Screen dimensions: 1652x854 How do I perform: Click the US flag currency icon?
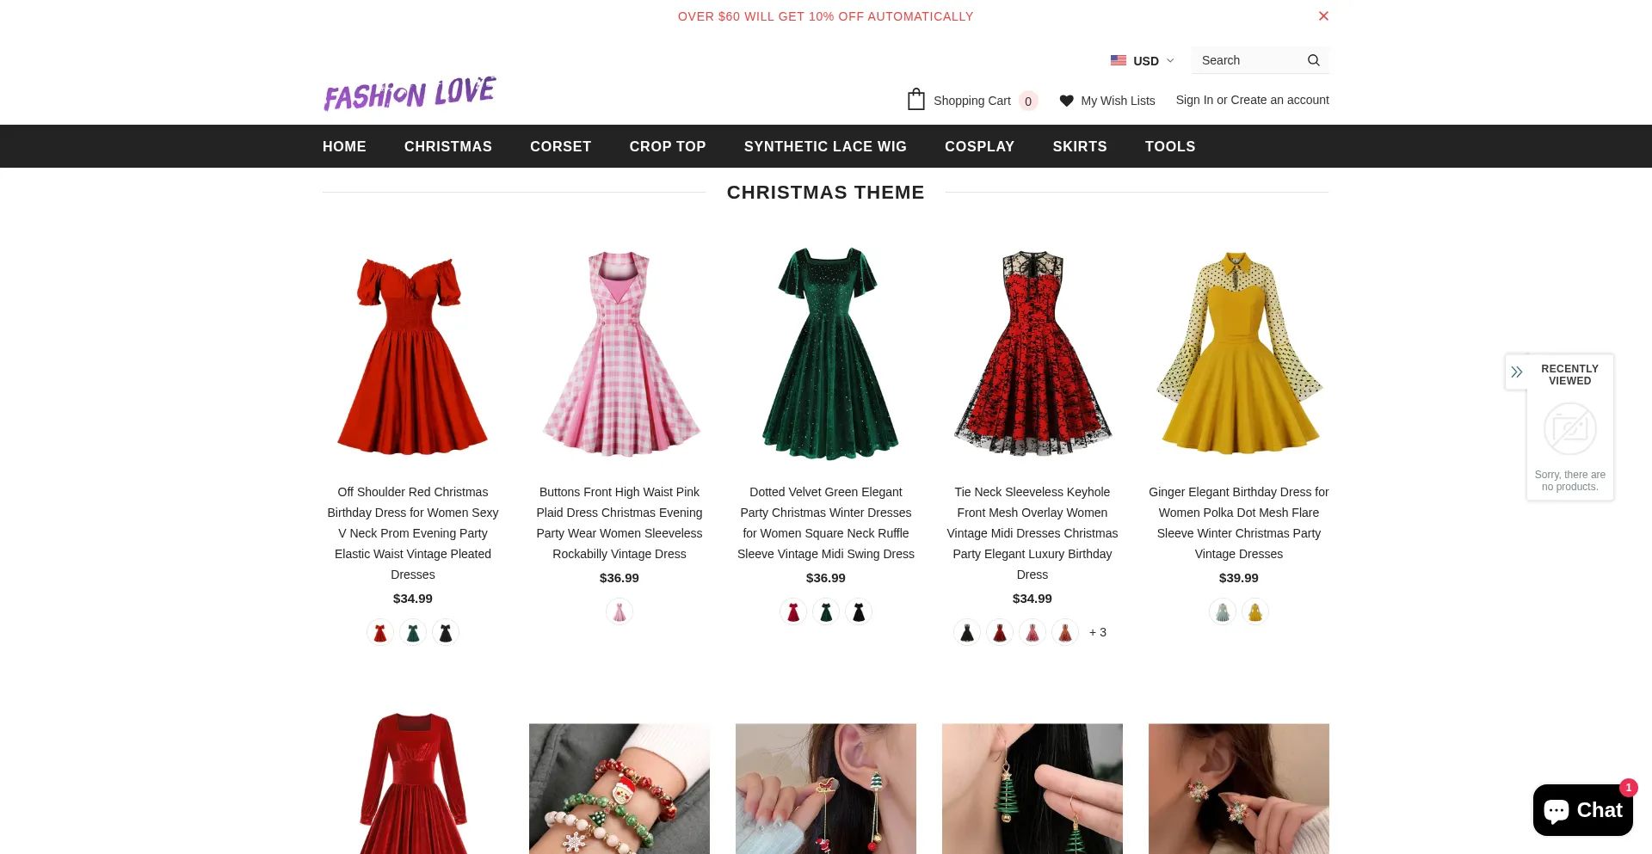pyautogui.click(x=1118, y=61)
